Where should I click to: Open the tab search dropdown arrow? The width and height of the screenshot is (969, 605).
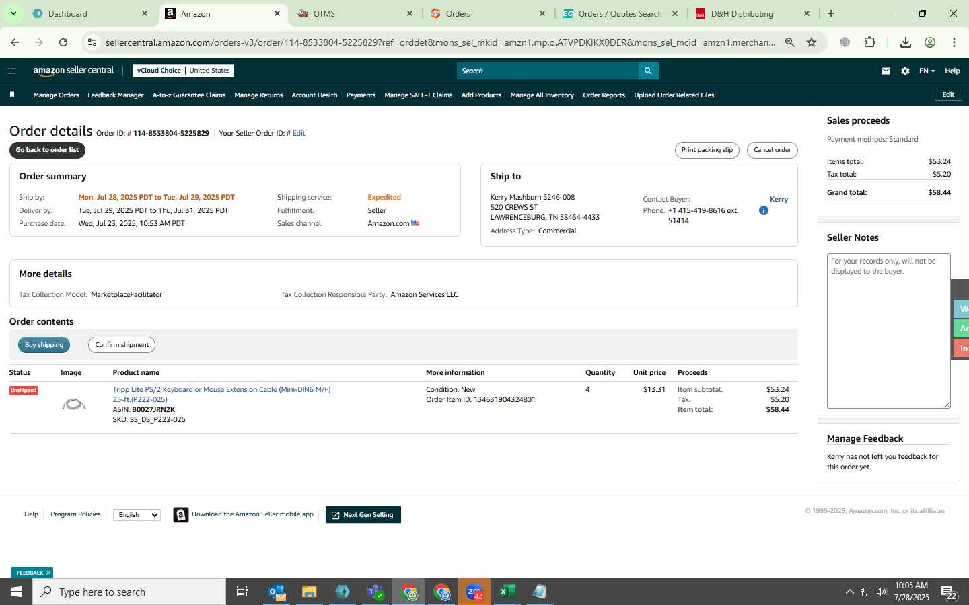13,13
